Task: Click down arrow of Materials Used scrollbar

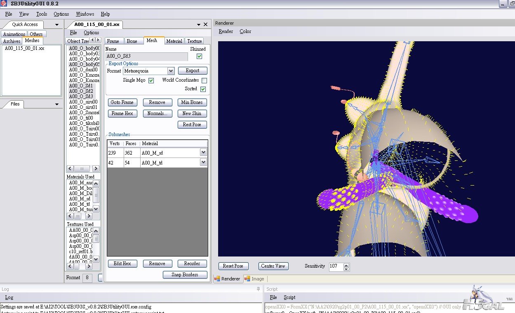Action: point(96,209)
